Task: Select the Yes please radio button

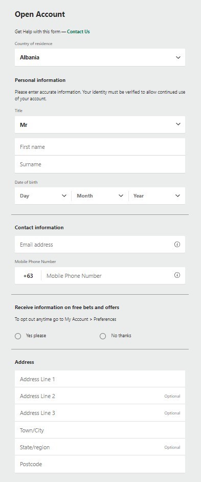Action: coord(18,336)
